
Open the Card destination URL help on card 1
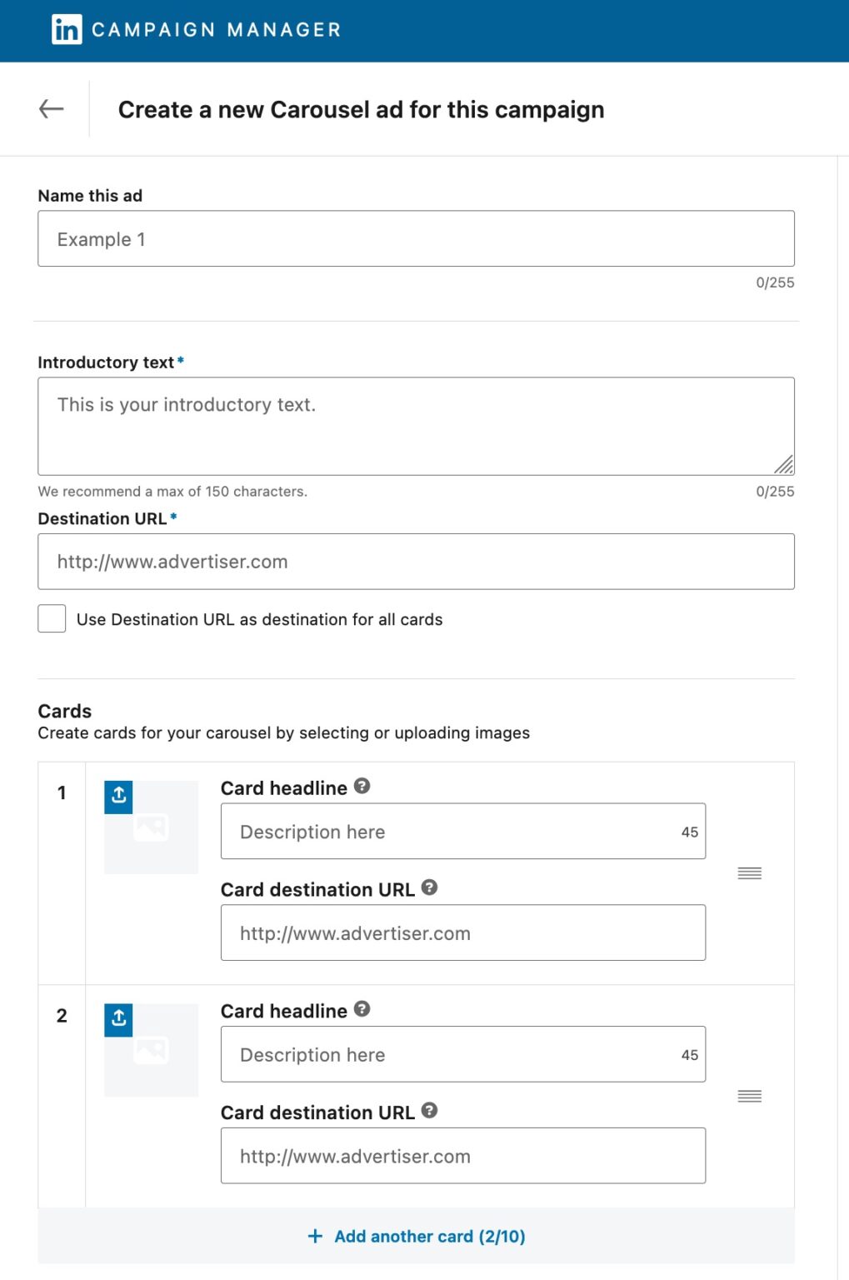(430, 887)
